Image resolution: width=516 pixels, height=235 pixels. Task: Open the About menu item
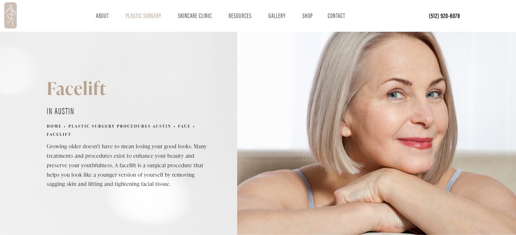(x=102, y=16)
